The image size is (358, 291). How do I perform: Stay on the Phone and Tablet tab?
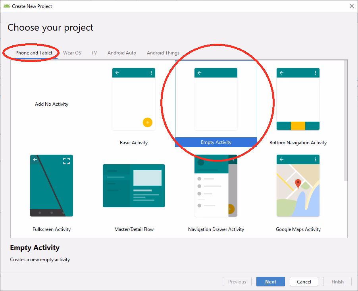(x=33, y=52)
